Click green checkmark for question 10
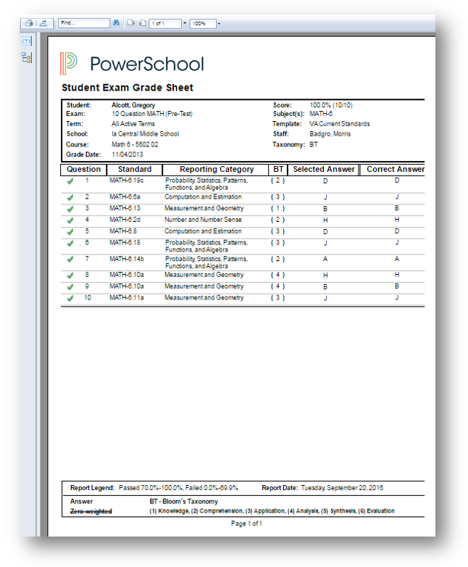The height and width of the screenshot is (567, 468). pos(70,298)
